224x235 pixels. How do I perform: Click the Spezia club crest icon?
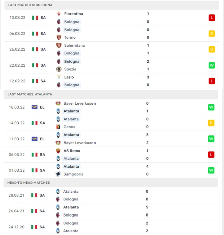click(59, 69)
